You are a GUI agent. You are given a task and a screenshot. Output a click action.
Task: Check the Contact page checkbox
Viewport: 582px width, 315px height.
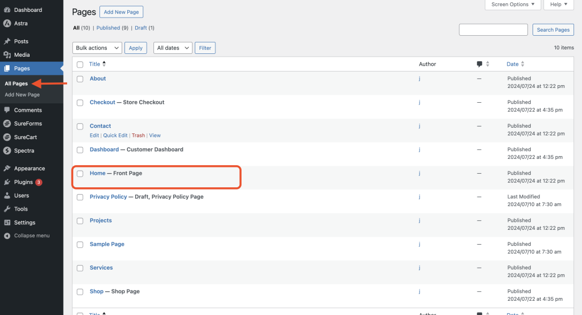[80, 127]
